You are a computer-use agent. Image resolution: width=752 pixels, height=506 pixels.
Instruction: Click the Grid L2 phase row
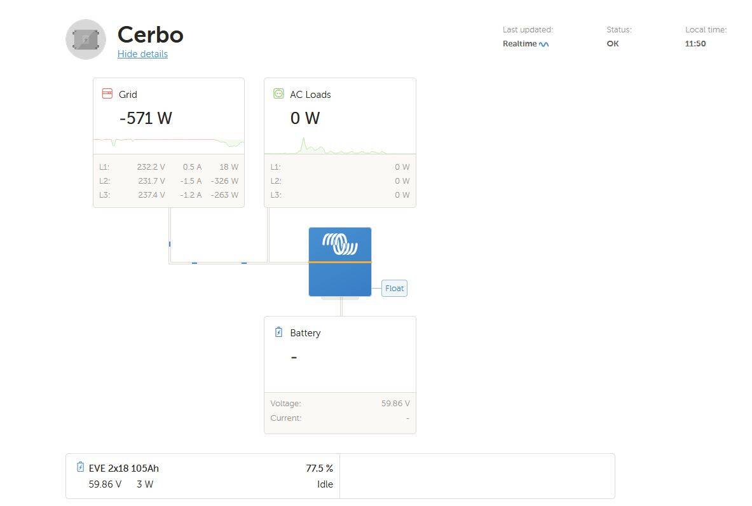(169, 181)
